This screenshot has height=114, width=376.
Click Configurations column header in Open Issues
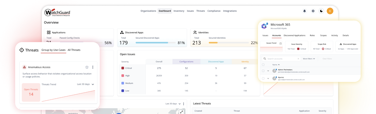click(186, 62)
